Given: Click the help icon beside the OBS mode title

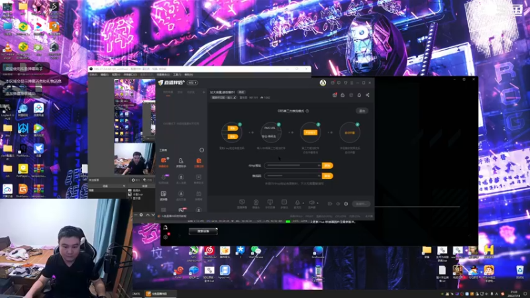Looking at the screenshot, I should tap(307, 111).
